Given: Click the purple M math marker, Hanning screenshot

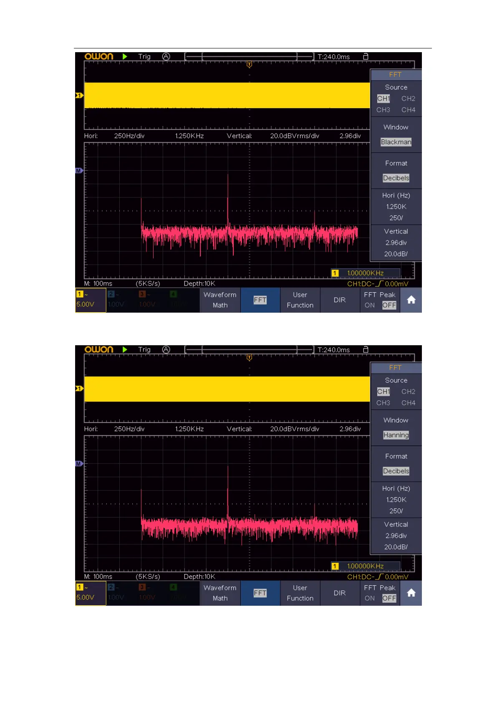Looking at the screenshot, I should (x=79, y=464).
